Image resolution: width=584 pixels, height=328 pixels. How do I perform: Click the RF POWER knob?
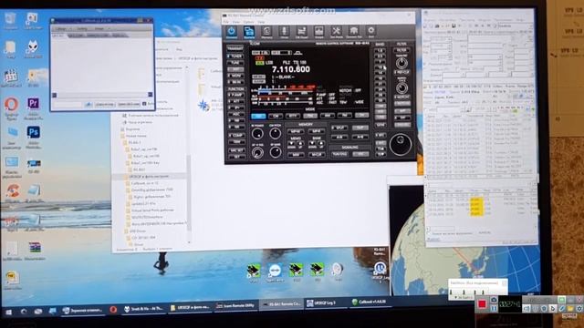257,134
